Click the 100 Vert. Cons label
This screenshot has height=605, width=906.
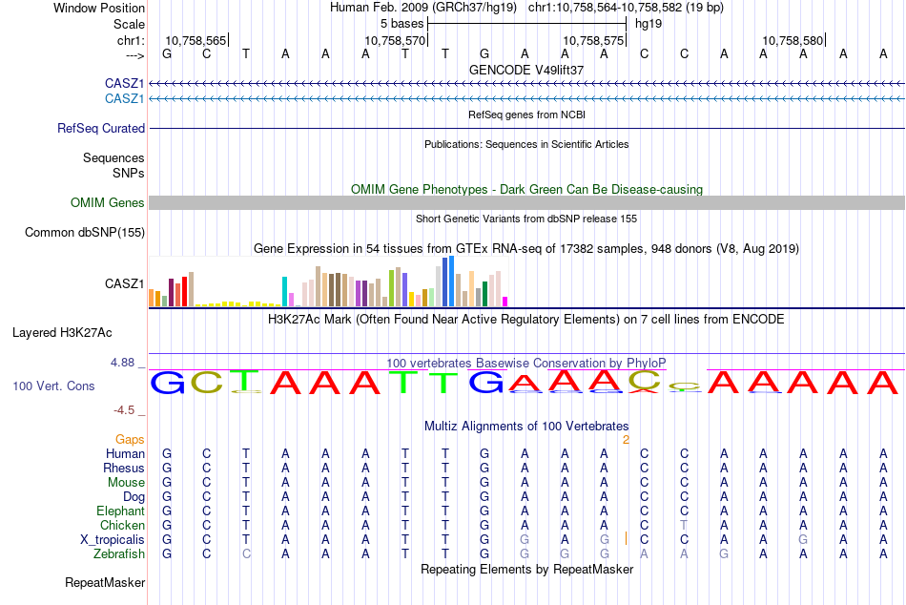53,386
